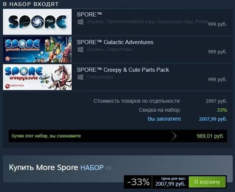Add bundle with В корзину button

pos(207,182)
